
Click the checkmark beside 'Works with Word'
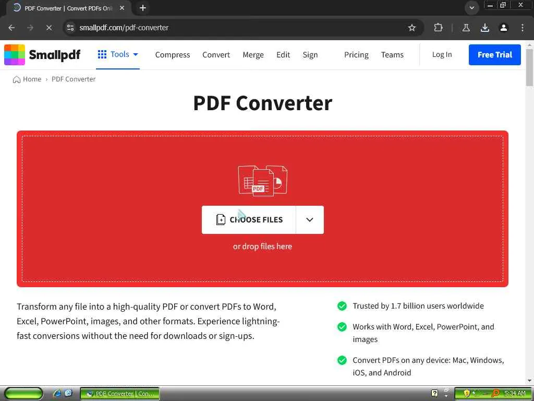click(342, 327)
